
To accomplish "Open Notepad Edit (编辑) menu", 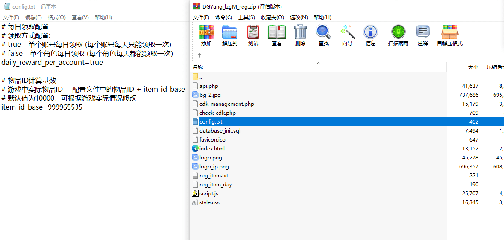I will [x=33, y=17].
